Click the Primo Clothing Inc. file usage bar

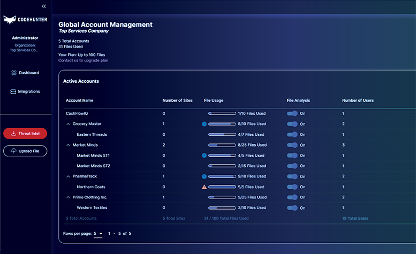[x=222, y=197]
